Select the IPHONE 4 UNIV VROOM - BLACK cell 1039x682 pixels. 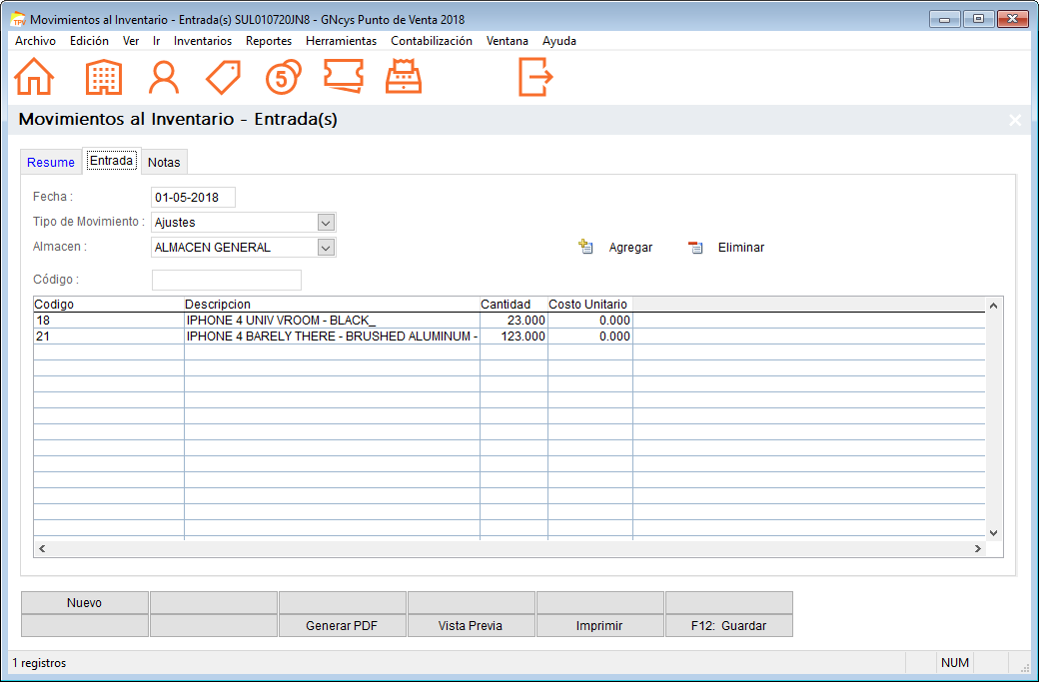click(x=332, y=321)
